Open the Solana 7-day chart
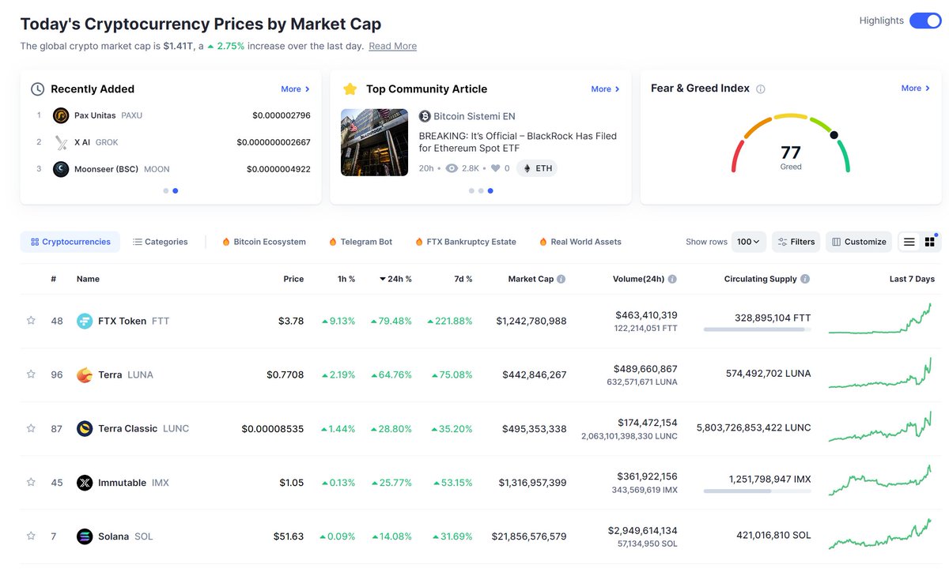Screen dimensions: 949x572 point(880,534)
